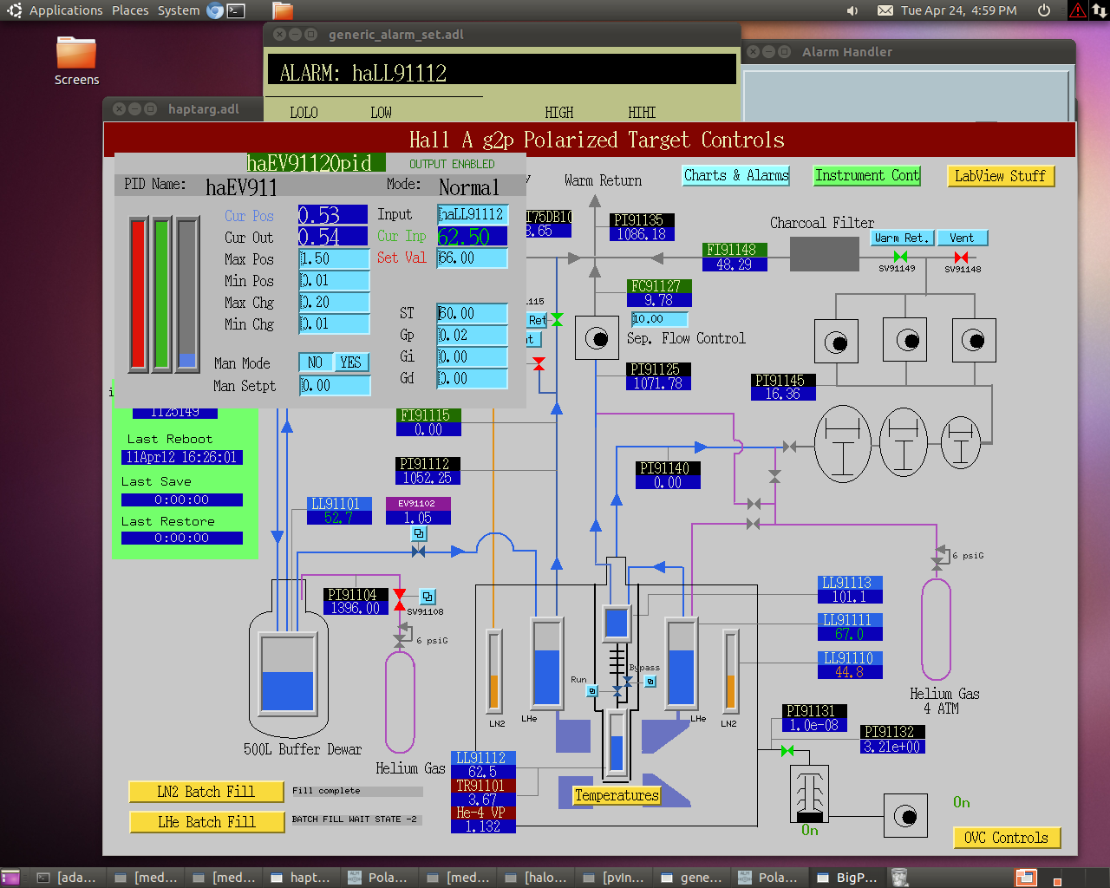Click the Min Chg input field
Screen dimensions: 1110x888
click(334, 324)
